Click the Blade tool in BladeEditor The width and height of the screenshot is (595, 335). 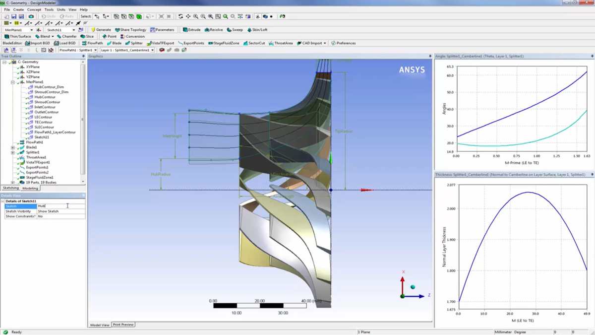[114, 43]
